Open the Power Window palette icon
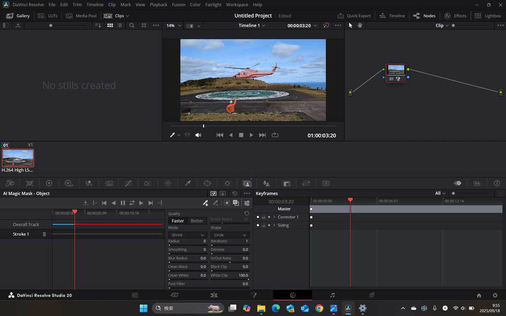 coord(207,183)
